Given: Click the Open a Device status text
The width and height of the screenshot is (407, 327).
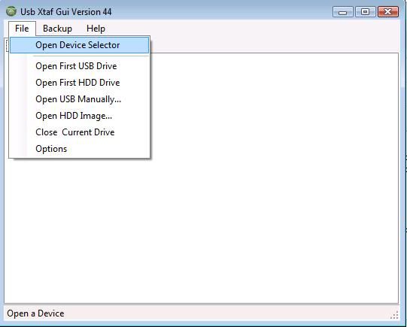Looking at the screenshot, I should [x=35, y=313].
